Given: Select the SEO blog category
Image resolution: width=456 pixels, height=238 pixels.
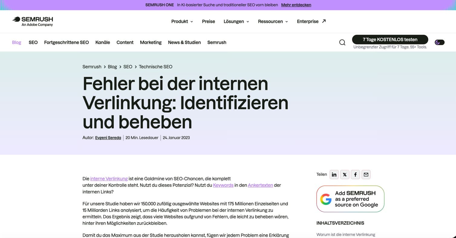Looking at the screenshot, I should click(33, 42).
